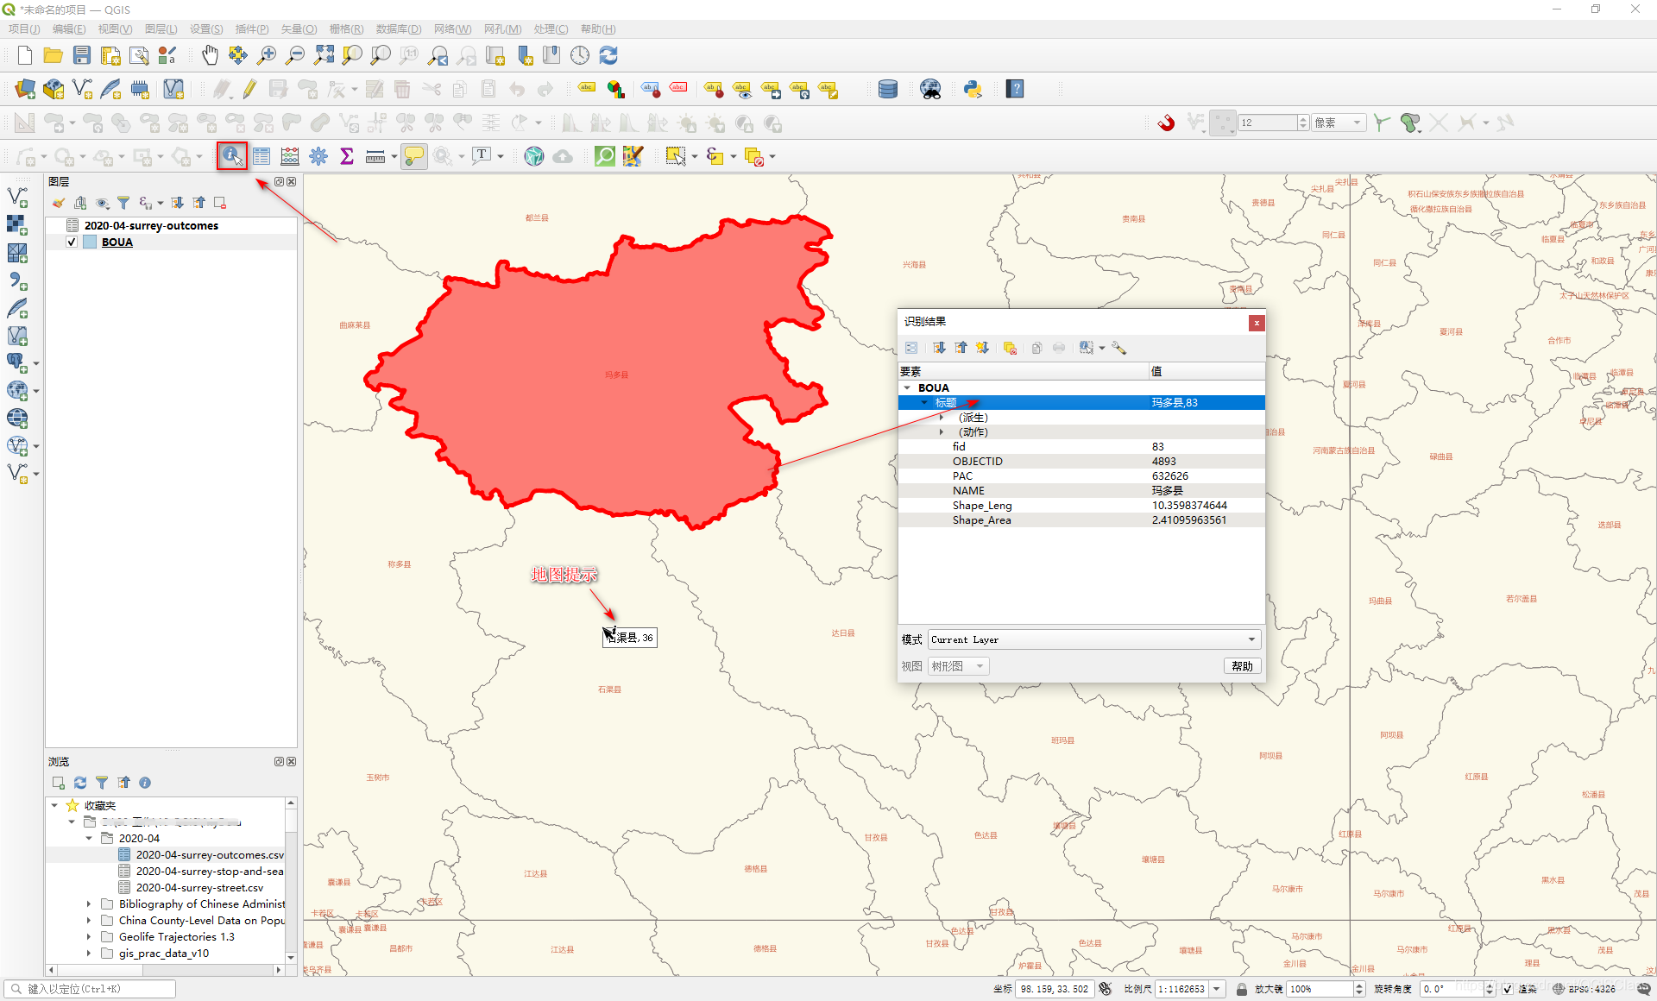Toggle the render checkbox in status bar
1657x1001 pixels.
(x=1508, y=989)
